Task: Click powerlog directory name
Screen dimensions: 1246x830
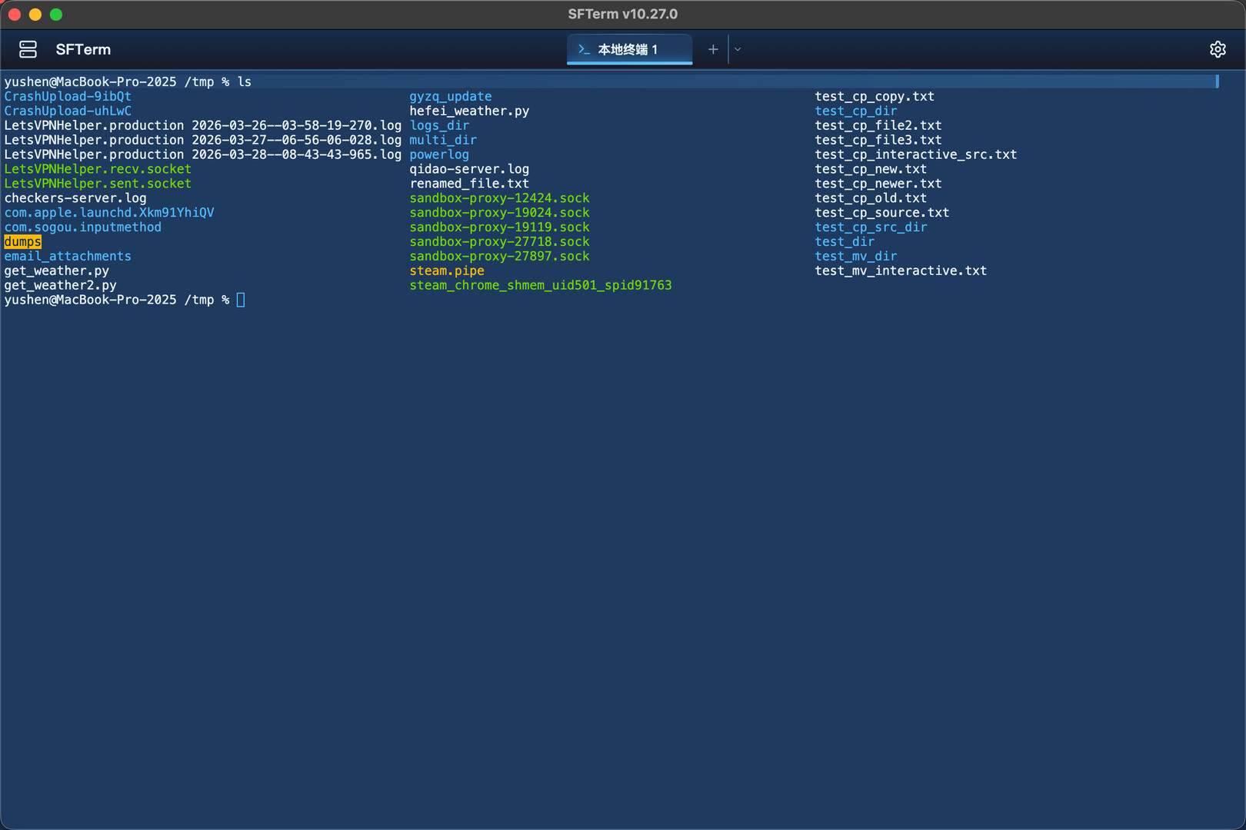Action: click(x=439, y=154)
